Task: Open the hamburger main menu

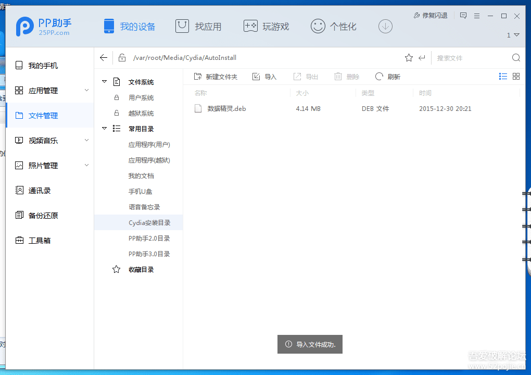Action: 477,16
